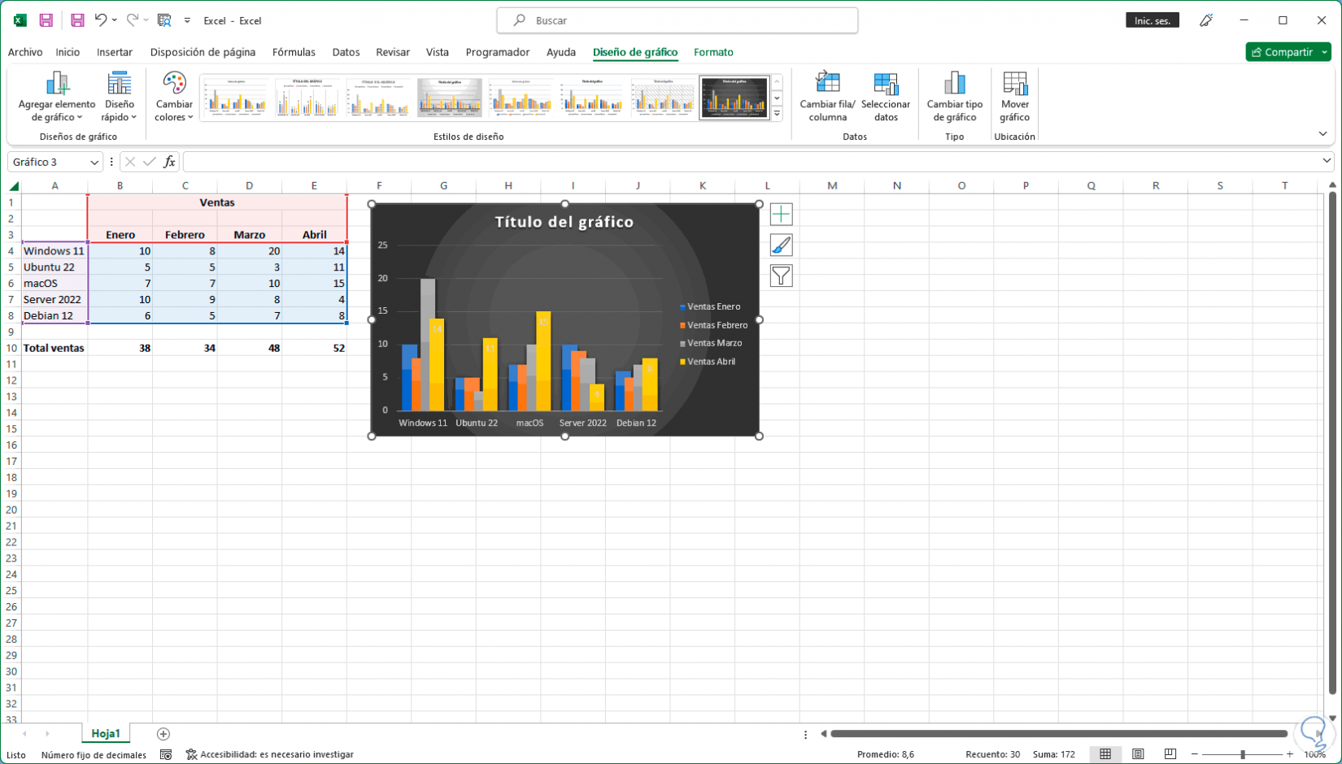
Task: Click accessibility status 'es necesario investigar'
Action: click(270, 754)
